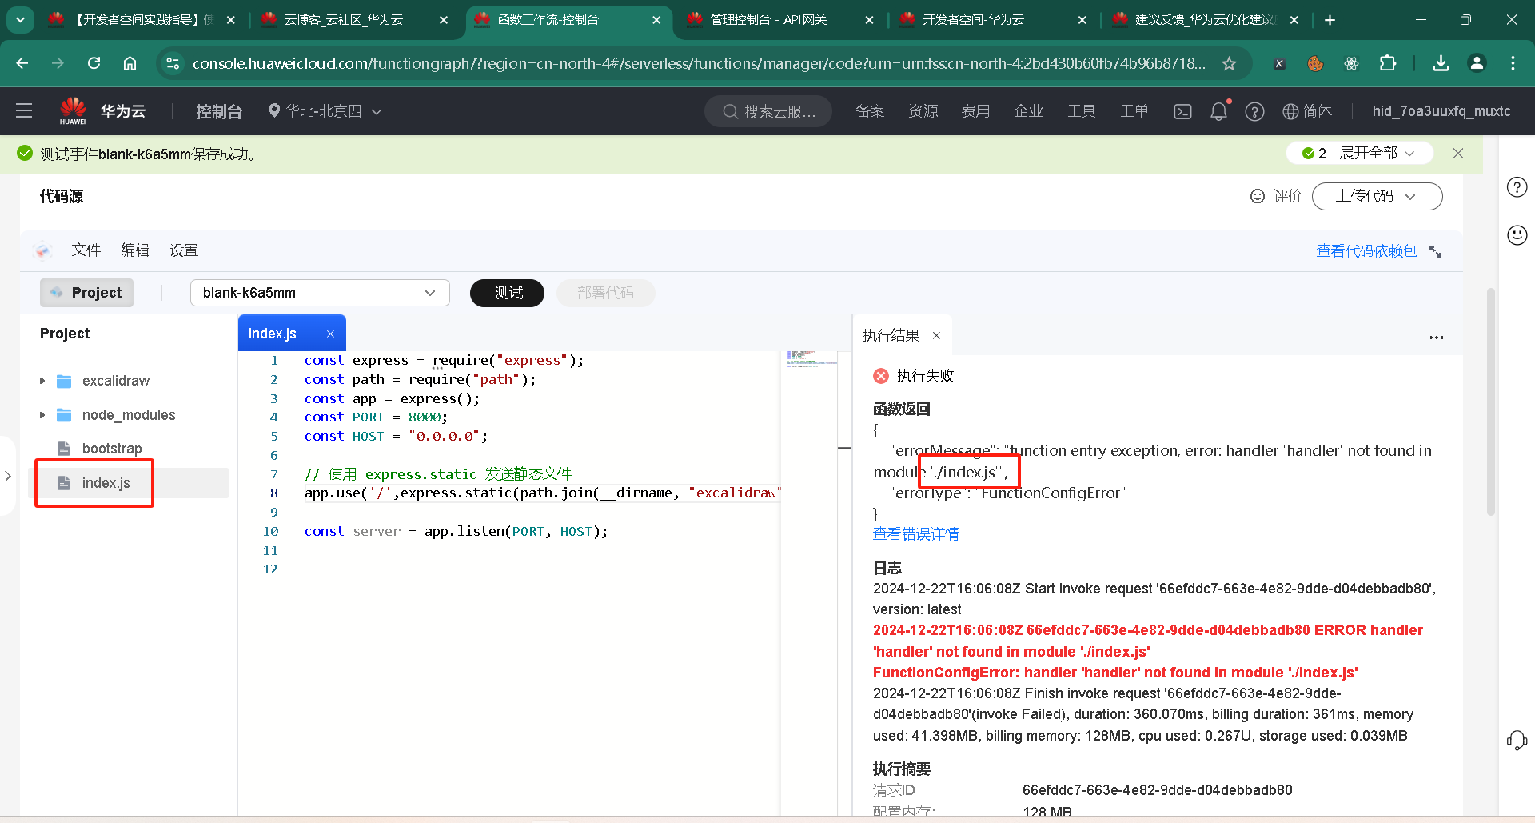The width and height of the screenshot is (1535, 823).
Task: Open the 查看代码依赖包 link
Action: (1366, 251)
